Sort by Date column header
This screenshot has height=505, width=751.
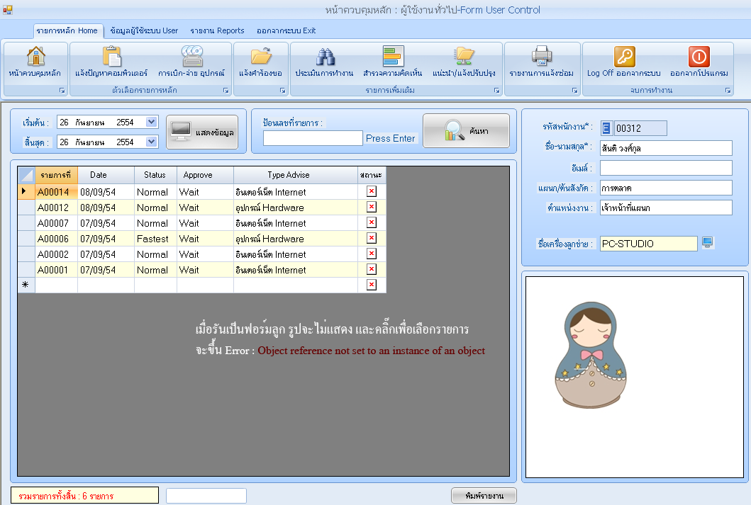(x=106, y=175)
